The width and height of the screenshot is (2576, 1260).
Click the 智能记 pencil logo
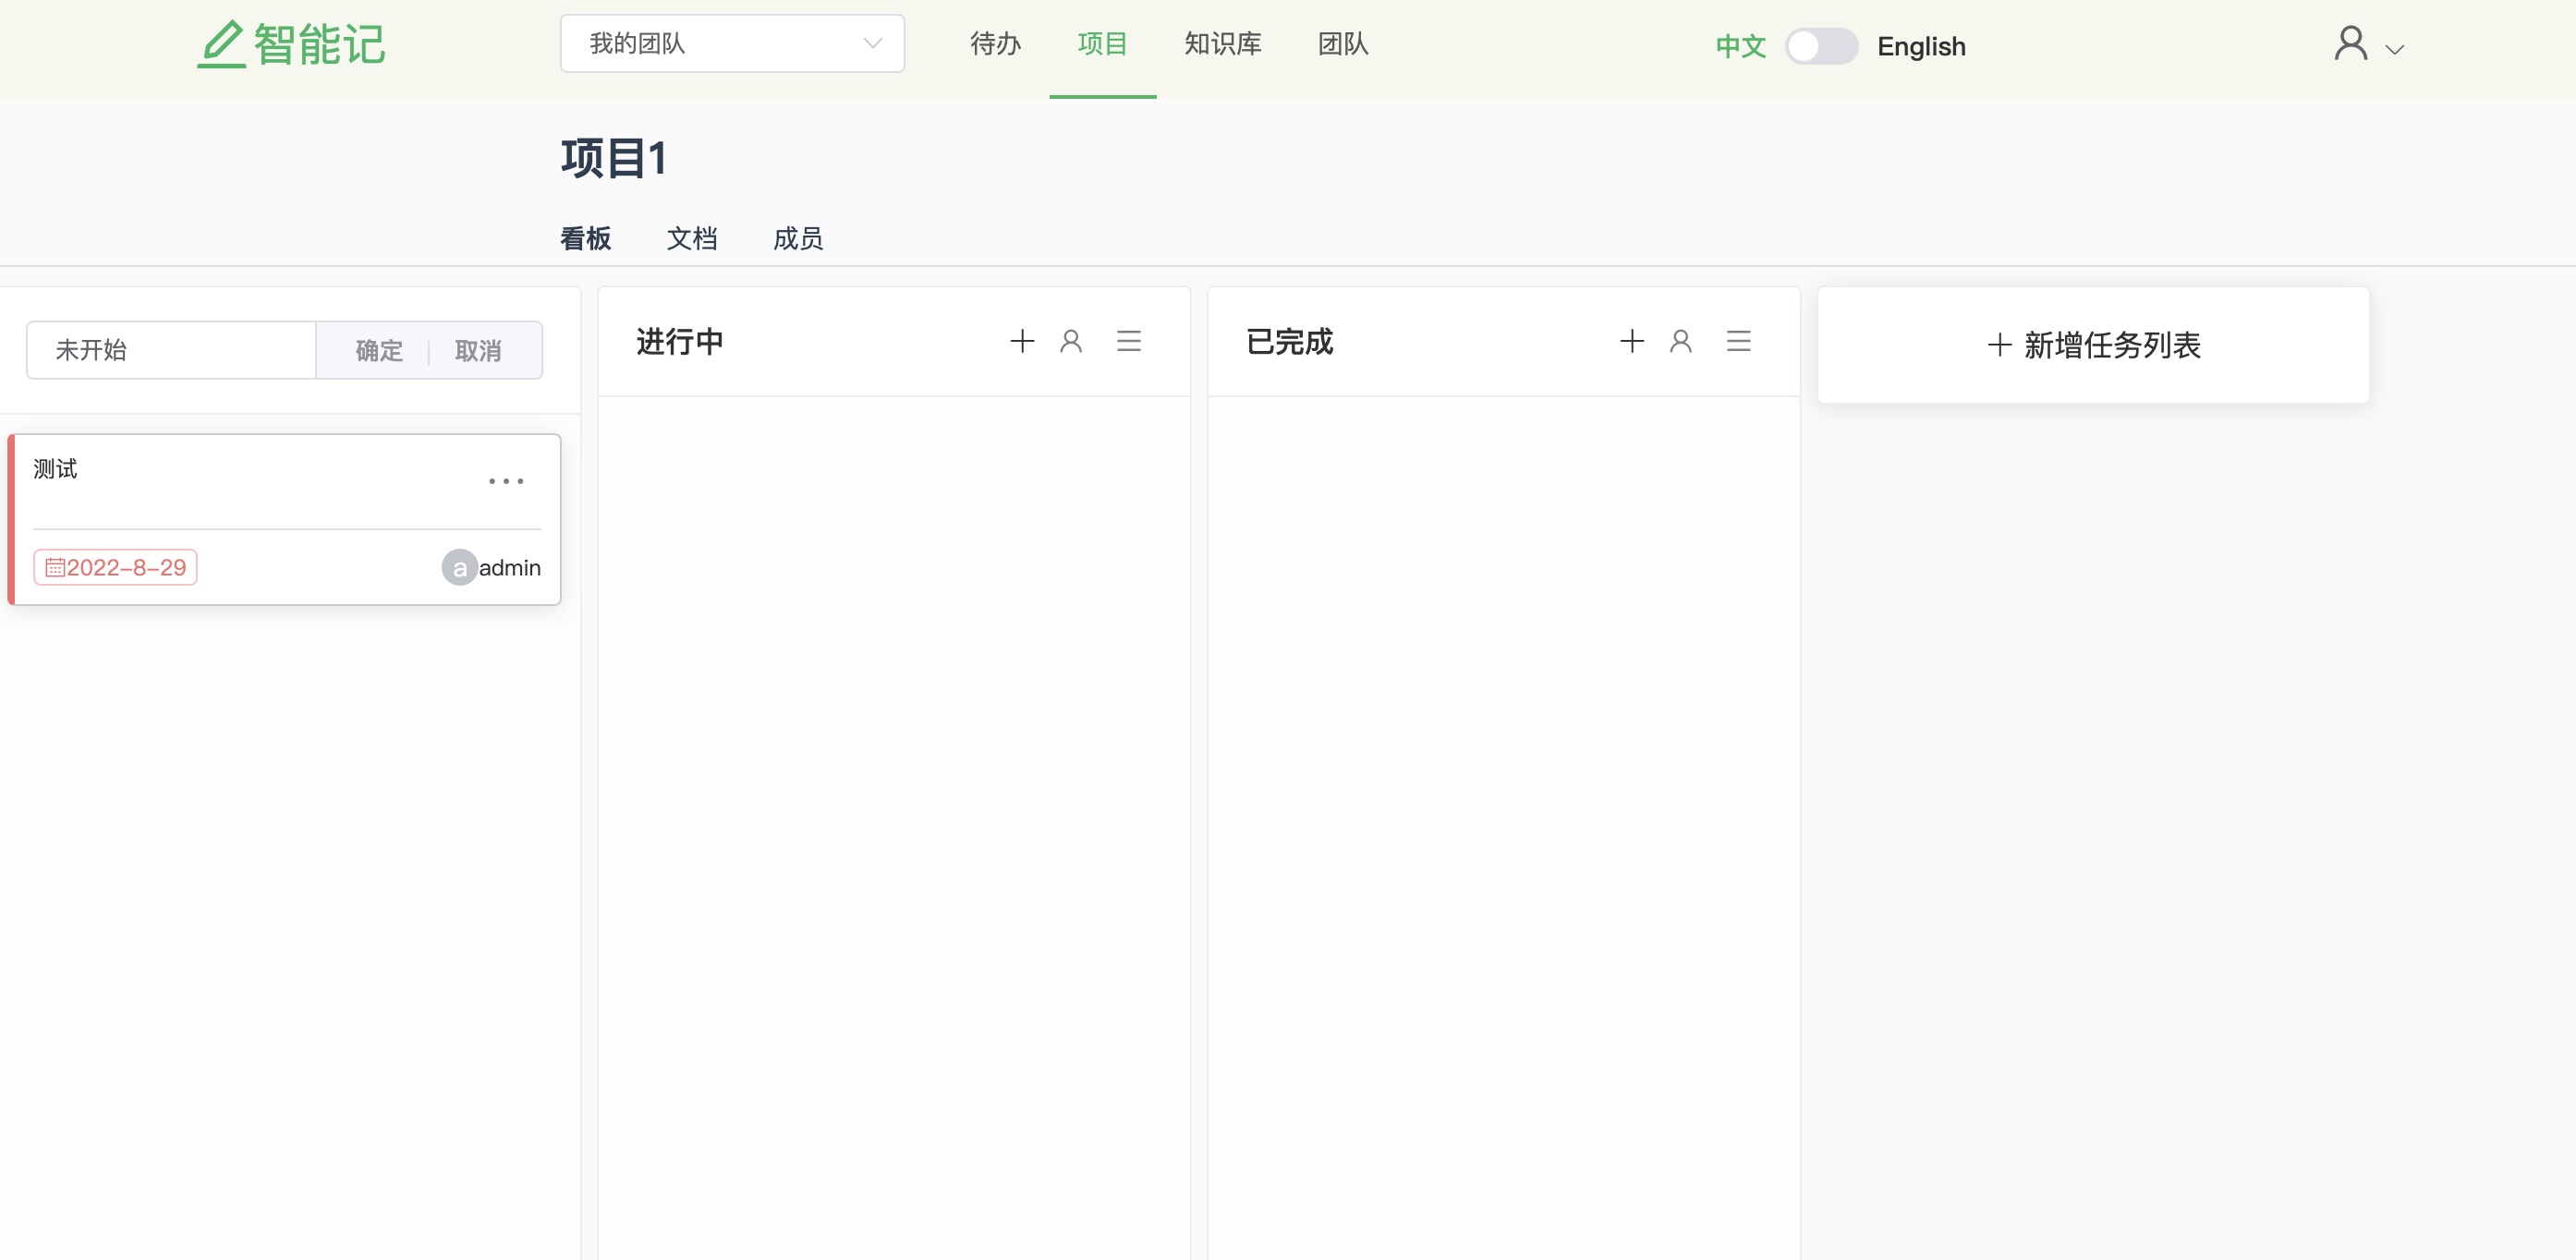(221, 45)
